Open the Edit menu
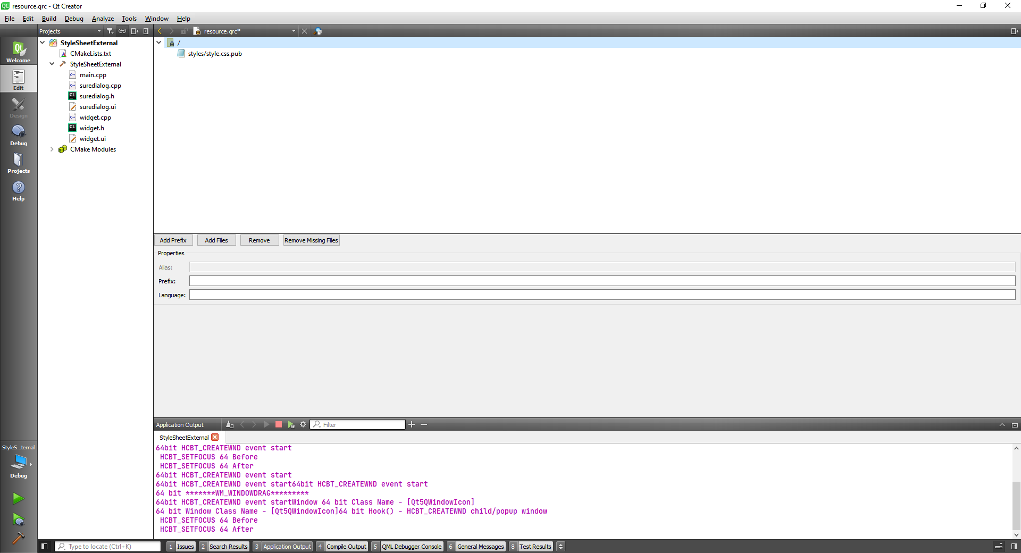 pos(28,18)
